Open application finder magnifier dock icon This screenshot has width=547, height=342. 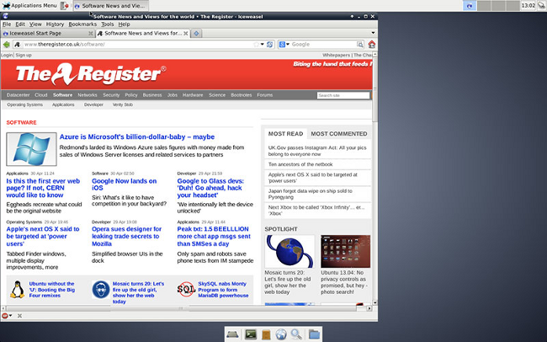pos(296,334)
